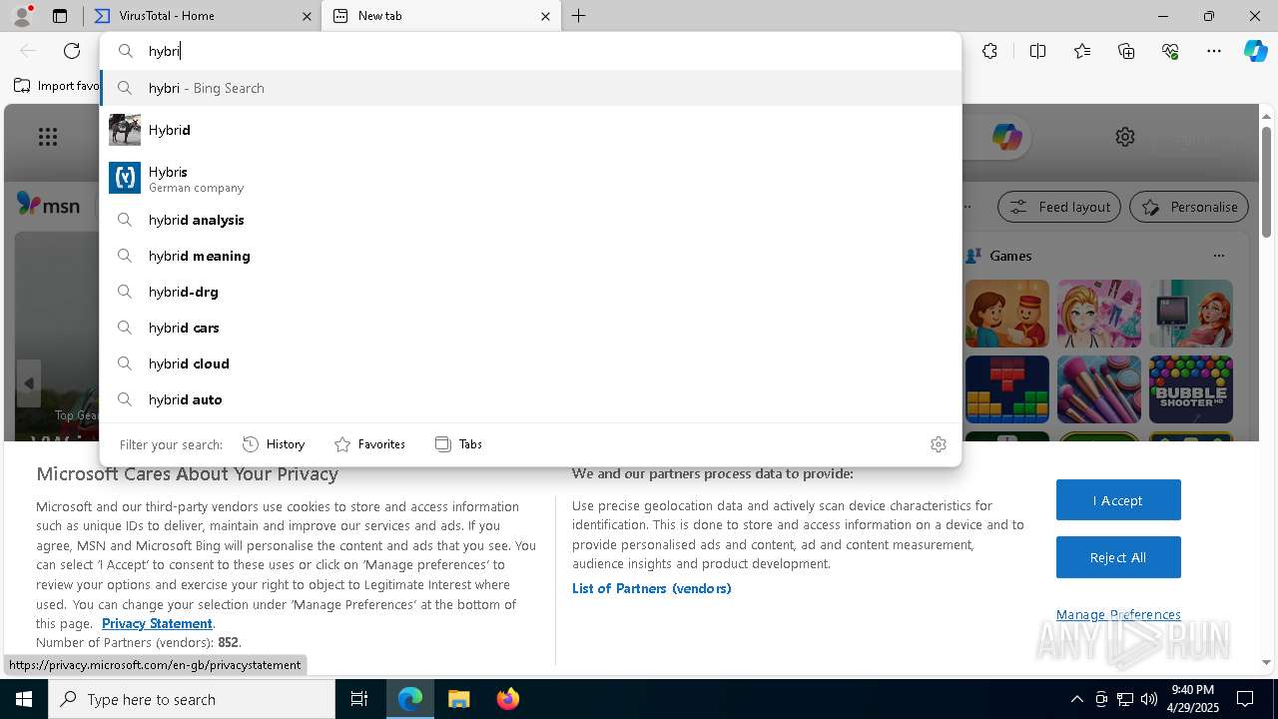Viewport: 1278px width, 719px height.
Task: Filter search by Tabs
Action: coord(458,444)
